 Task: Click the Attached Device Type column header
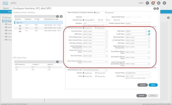(x=51, y=19)
